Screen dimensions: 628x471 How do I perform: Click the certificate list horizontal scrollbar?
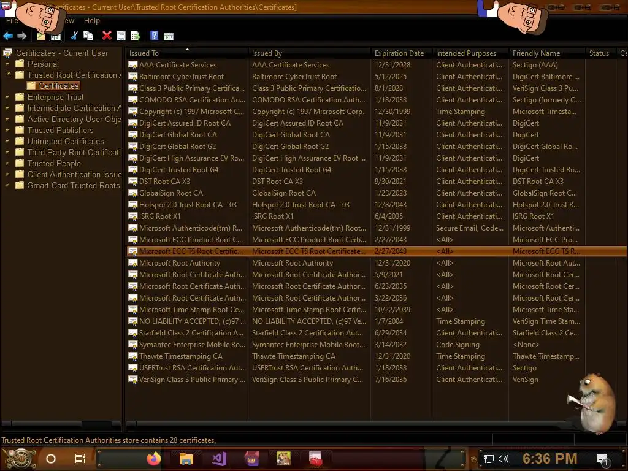click(377, 424)
